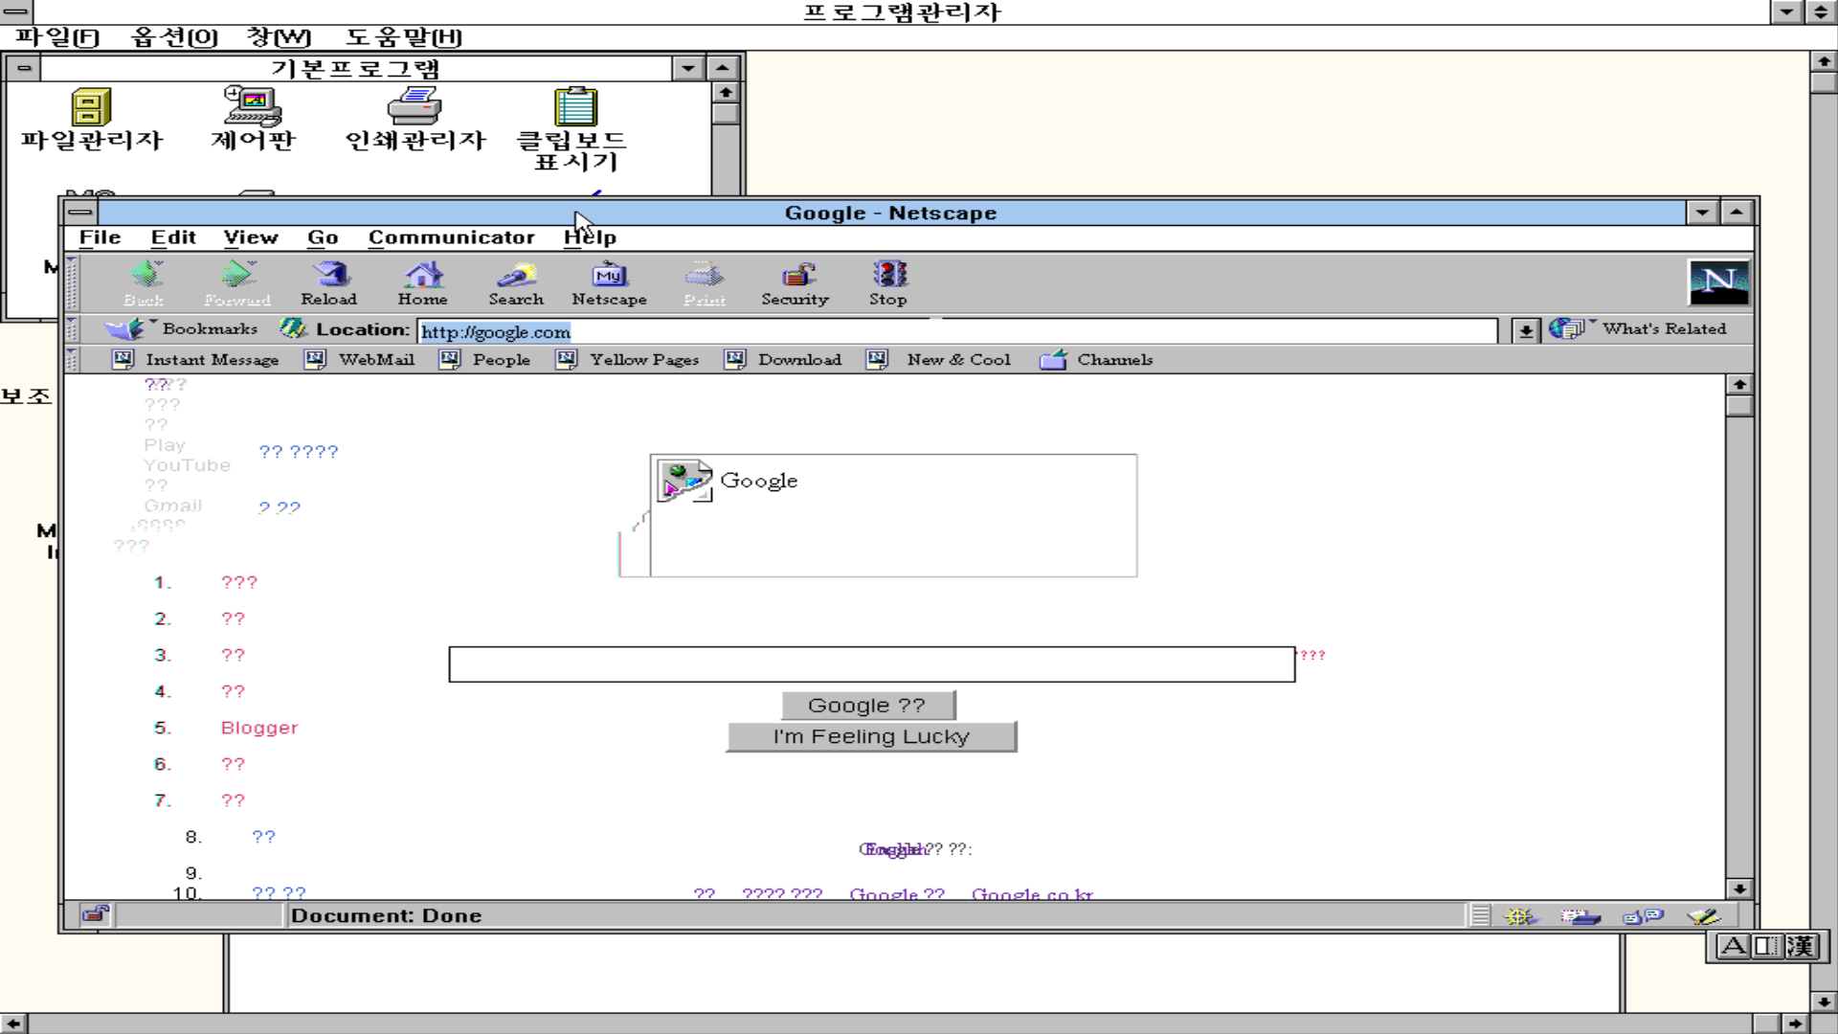1838x1034 pixels.
Task: Collapse the navigation toolbar grip
Action: 72,283
